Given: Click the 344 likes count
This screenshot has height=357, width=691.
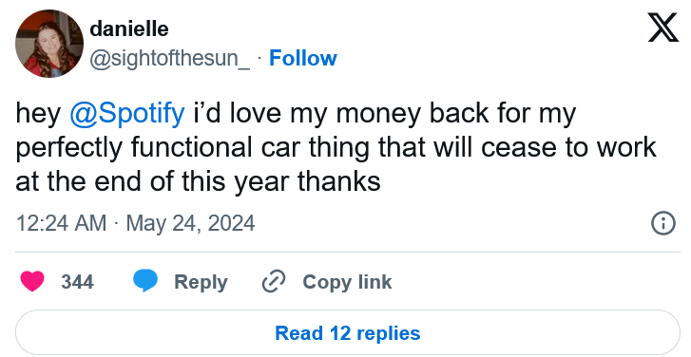Looking at the screenshot, I should (x=77, y=282).
